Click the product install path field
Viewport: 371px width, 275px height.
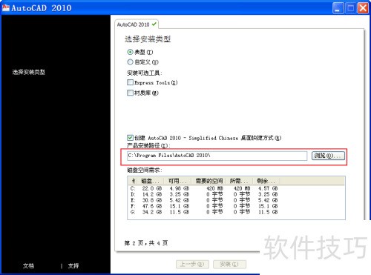217,156
